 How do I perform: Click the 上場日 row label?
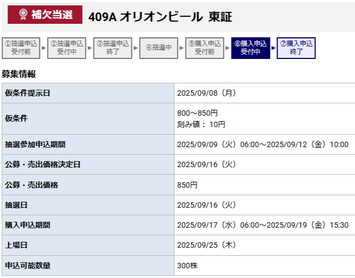[x=16, y=245]
